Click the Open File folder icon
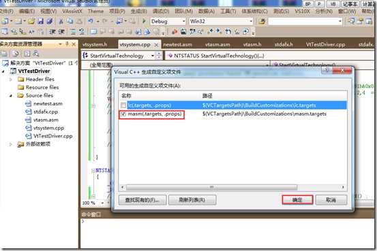The height and width of the screenshot is (251, 377). tap(31, 21)
